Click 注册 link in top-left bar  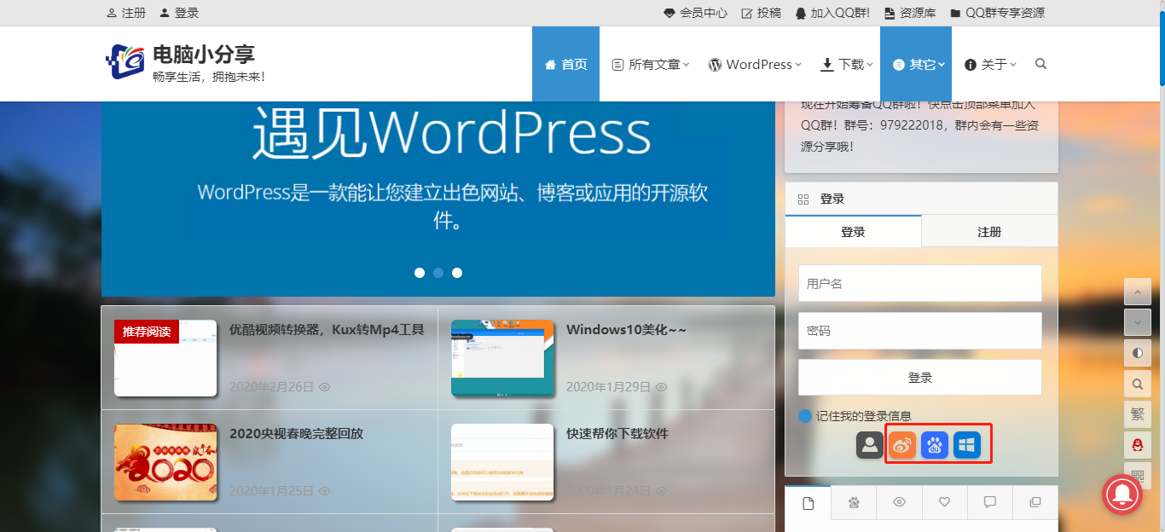click(x=126, y=13)
